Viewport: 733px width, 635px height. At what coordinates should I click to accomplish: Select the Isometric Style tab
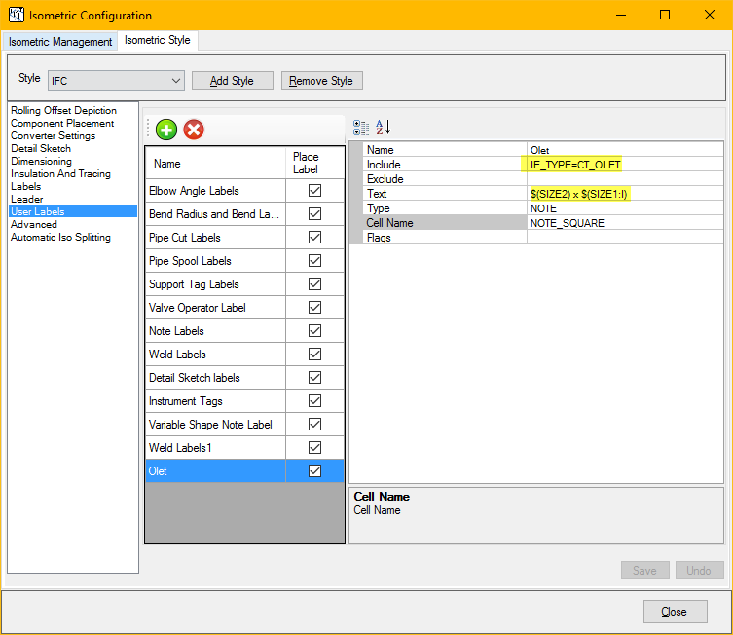pyautogui.click(x=158, y=41)
